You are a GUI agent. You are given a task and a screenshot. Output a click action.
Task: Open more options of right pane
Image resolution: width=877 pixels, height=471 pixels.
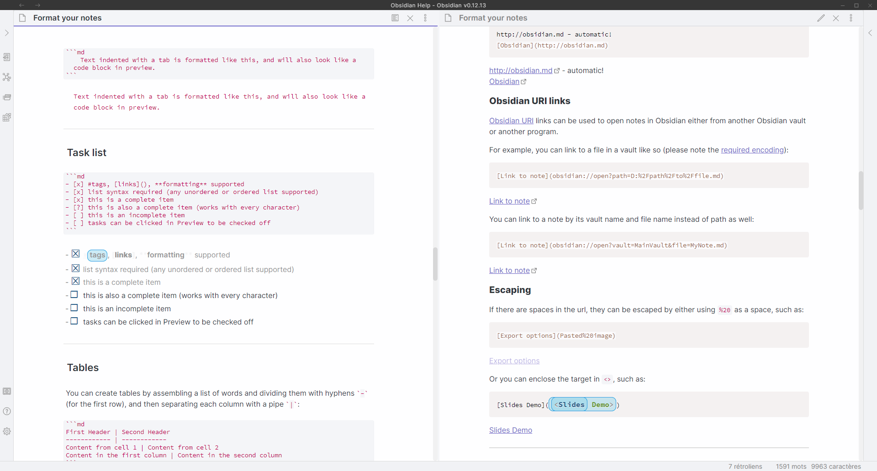851,18
